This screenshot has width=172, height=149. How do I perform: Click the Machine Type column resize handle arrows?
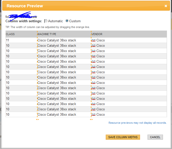pos(37,119)
